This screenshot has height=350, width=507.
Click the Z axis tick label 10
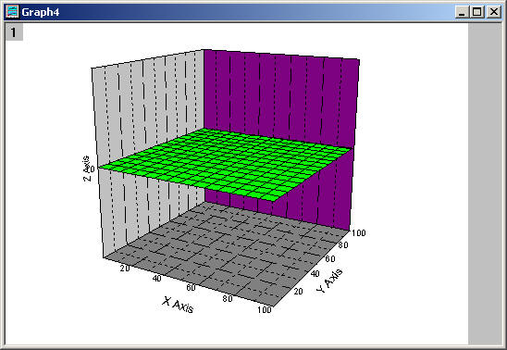[91, 169]
